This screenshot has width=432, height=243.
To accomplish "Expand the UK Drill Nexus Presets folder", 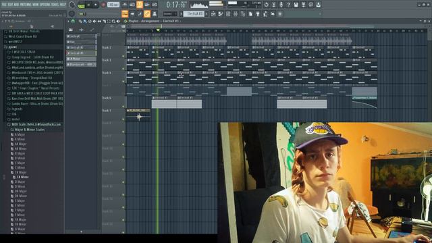I will coord(24,31).
